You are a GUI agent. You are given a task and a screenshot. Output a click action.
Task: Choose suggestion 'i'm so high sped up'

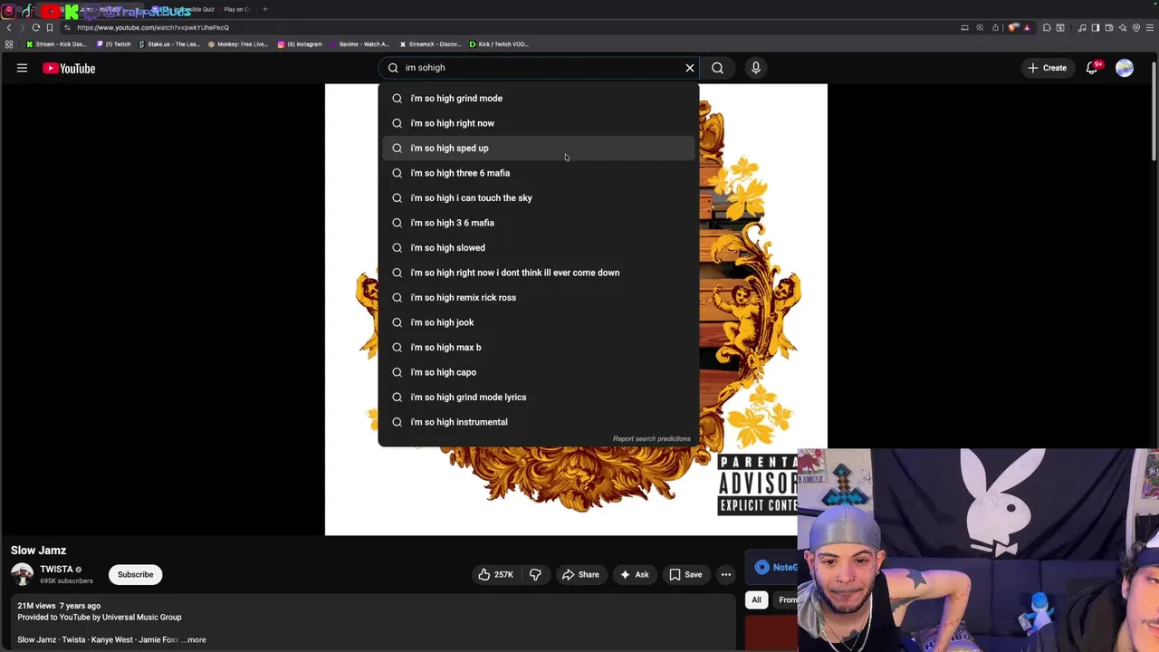[x=539, y=148]
